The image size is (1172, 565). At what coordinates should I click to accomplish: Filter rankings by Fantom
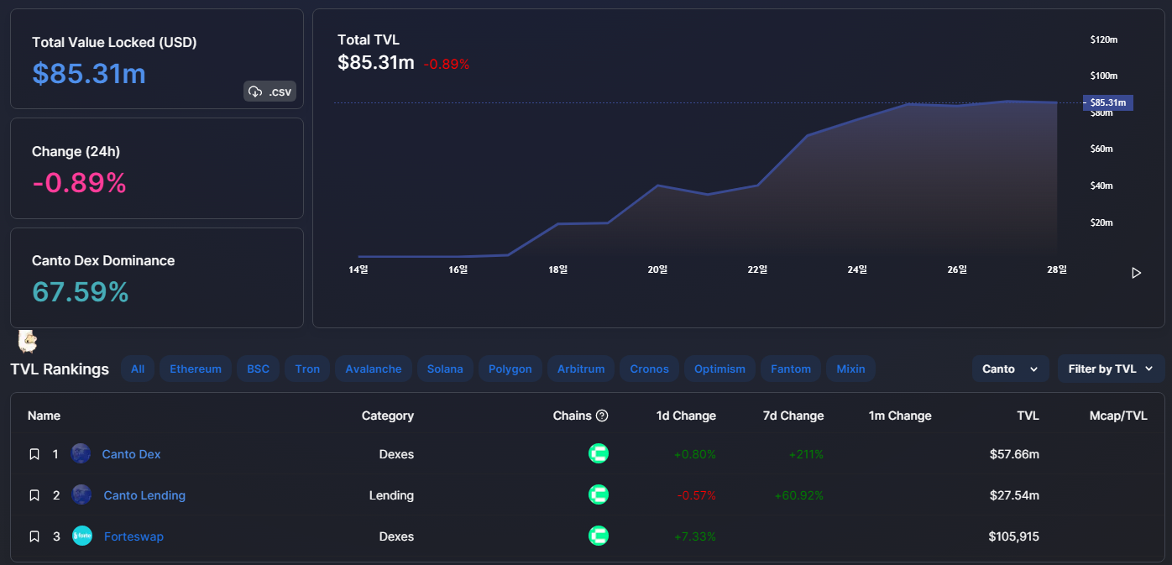point(791,369)
